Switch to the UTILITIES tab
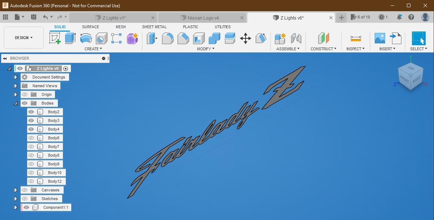Screen dimensions: 434x220 click(x=223, y=27)
